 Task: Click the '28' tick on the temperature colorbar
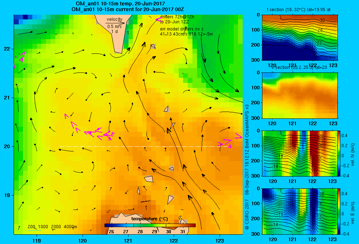[x=140, y=232]
